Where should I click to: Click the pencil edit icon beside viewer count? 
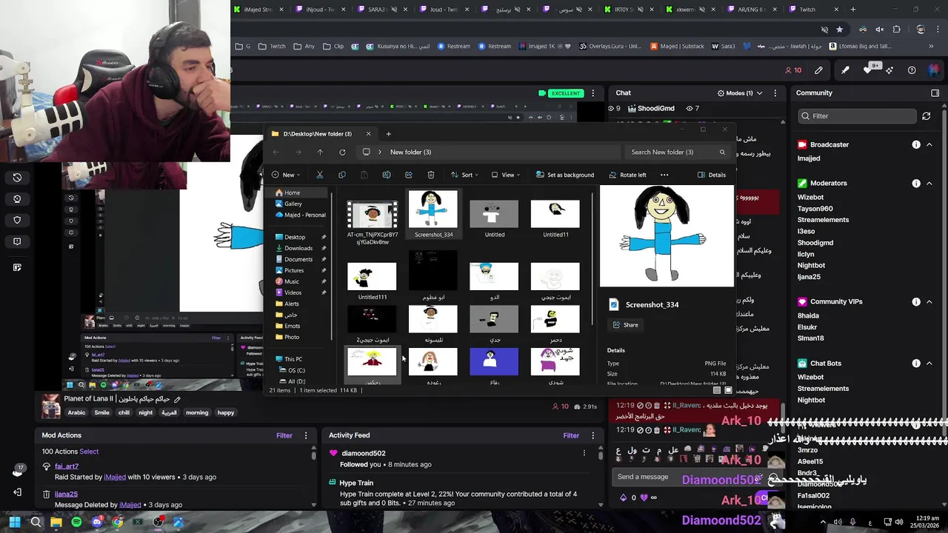818,70
